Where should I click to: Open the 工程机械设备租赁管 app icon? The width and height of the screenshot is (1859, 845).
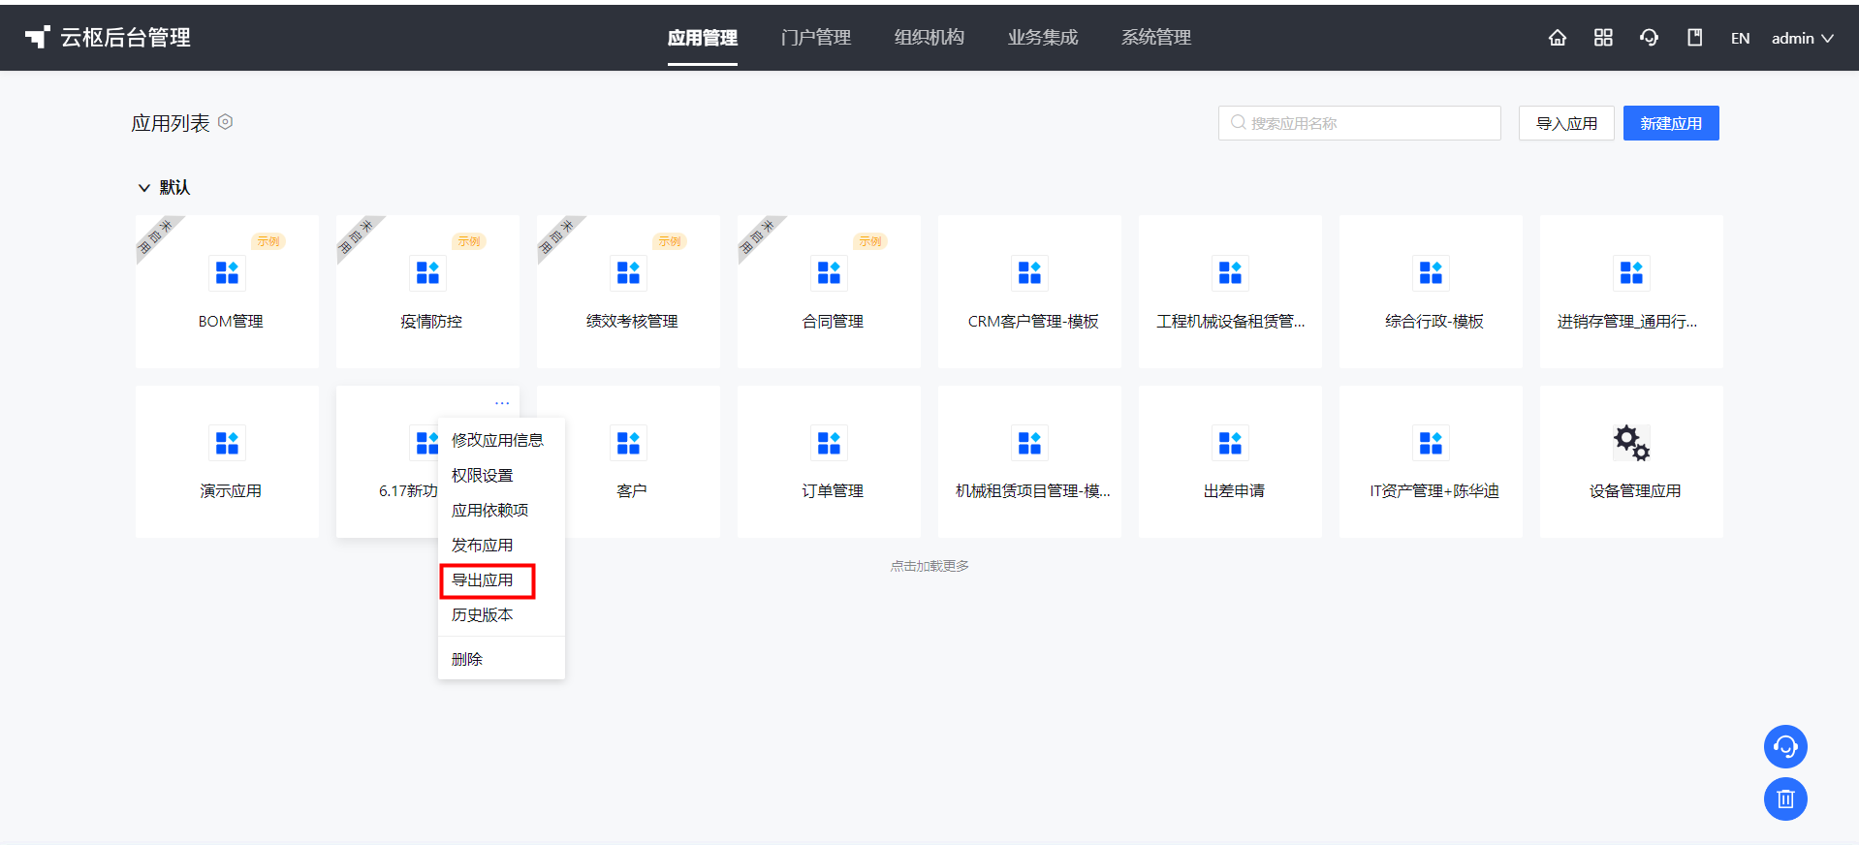tap(1230, 273)
